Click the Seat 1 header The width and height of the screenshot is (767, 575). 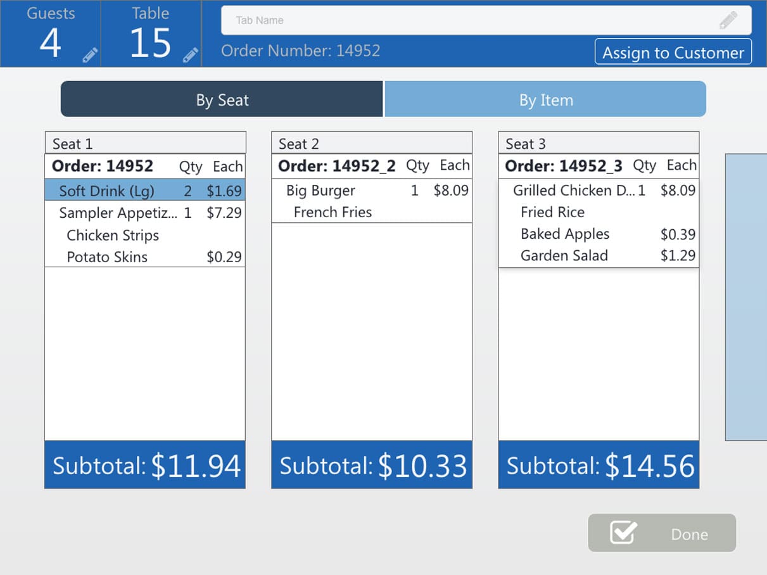tap(145, 143)
